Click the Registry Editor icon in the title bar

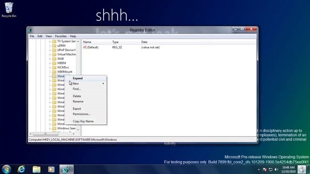(30, 30)
